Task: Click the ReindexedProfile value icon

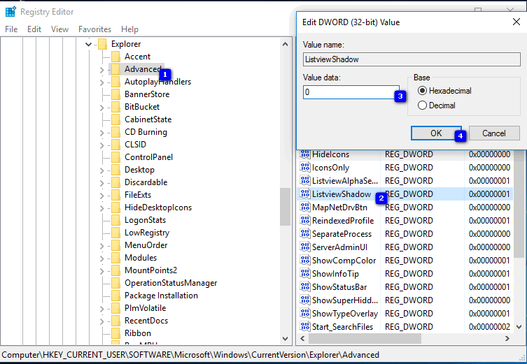Action: (x=305, y=220)
